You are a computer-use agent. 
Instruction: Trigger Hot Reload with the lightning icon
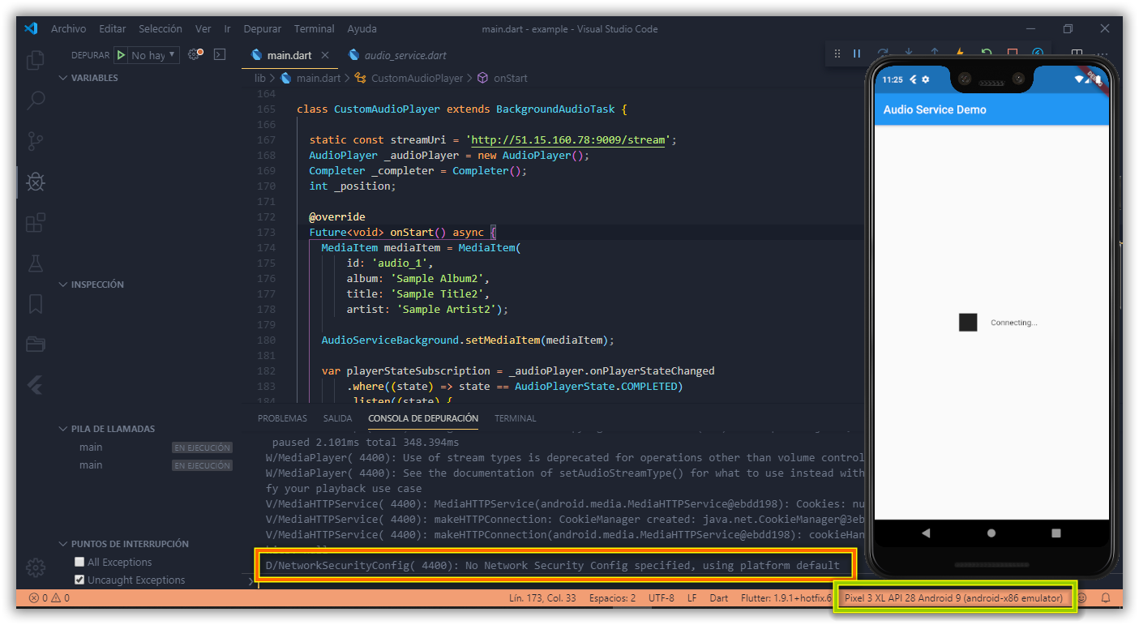point(959,53)
